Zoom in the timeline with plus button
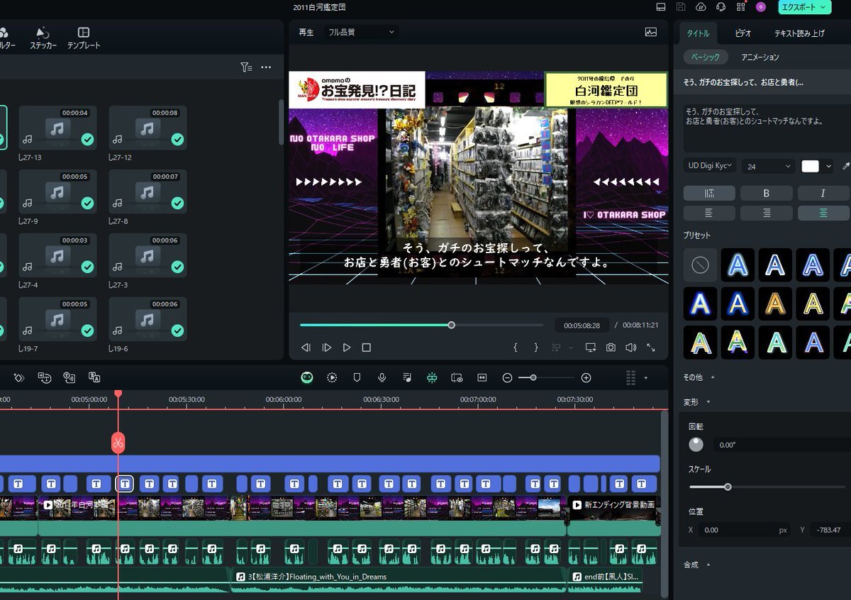The height and width of the screenshot is (600, 851). 586,378
